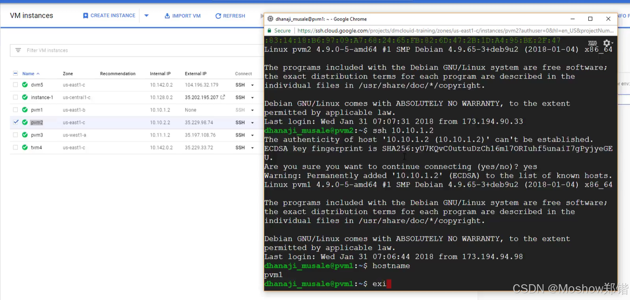The width and height of the screenshot is (630, 300).
Task: Open the 35.202.195.207 external IP link
Action: point(202,97)
